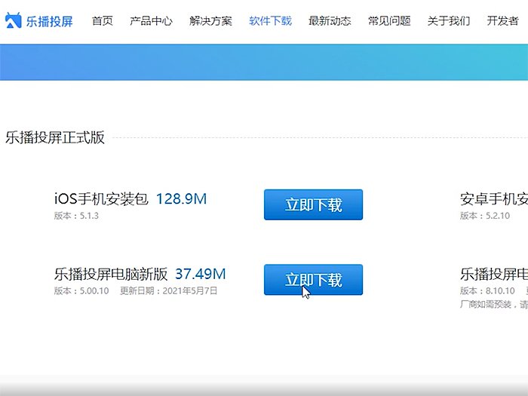Click the 乐播投屏 logo icon
The height and width of the screenshot is (396, 528).
(14, 20)
